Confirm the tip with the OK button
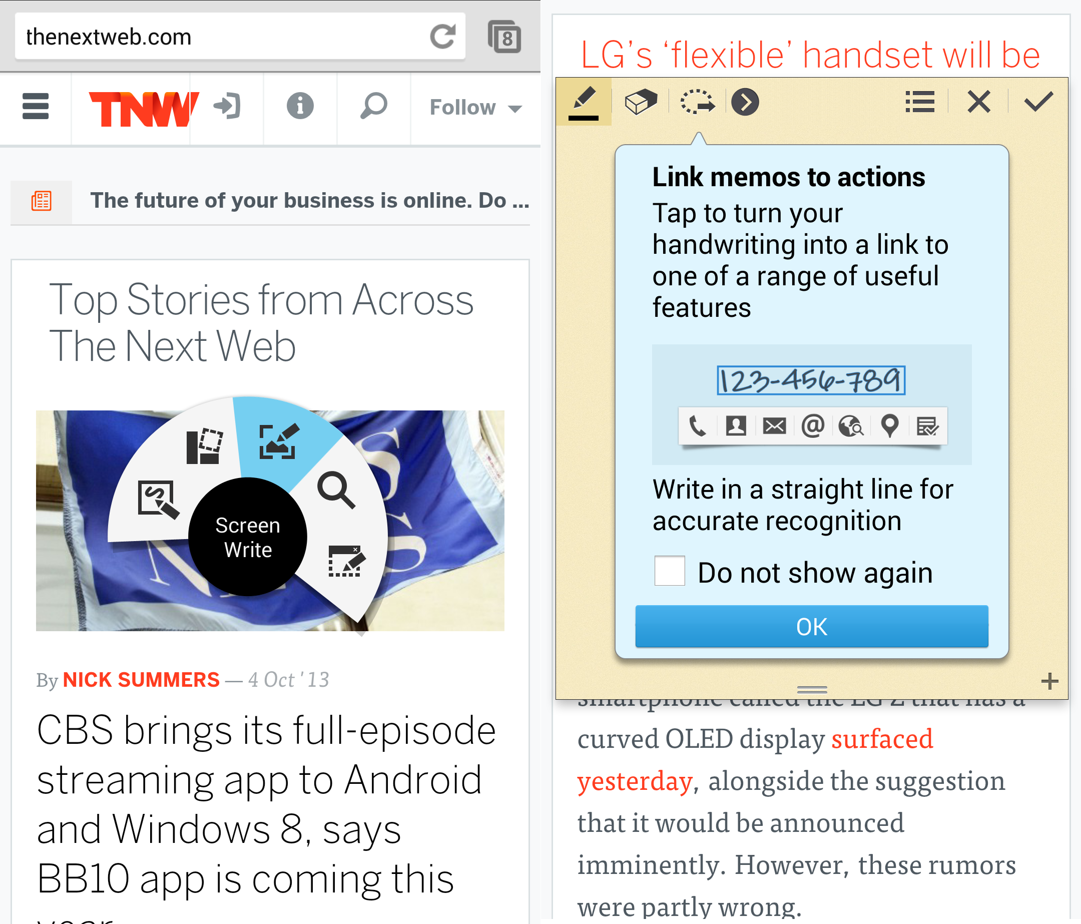The height and width of the screenshot is (924, 1081). [x=812, y=626]
